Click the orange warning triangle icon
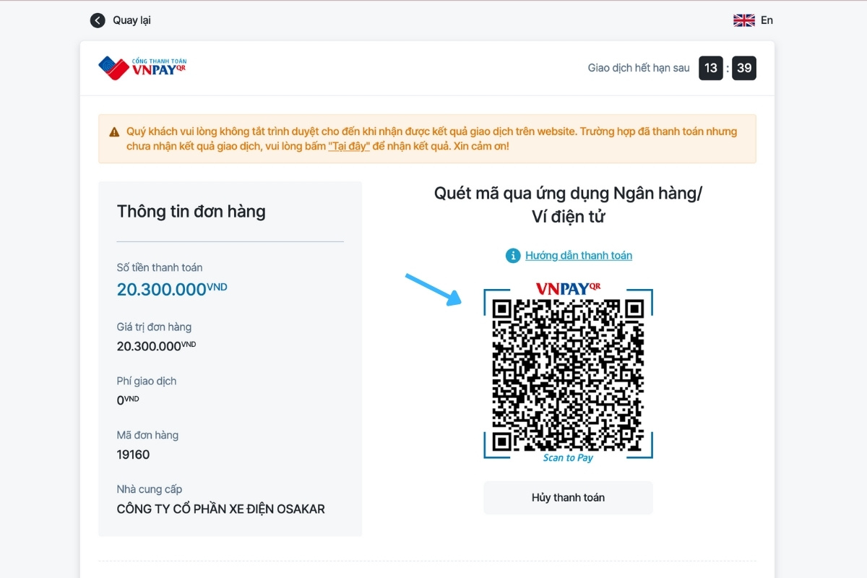The width and height of the screenshot is (867, 578). click(114, 132)
